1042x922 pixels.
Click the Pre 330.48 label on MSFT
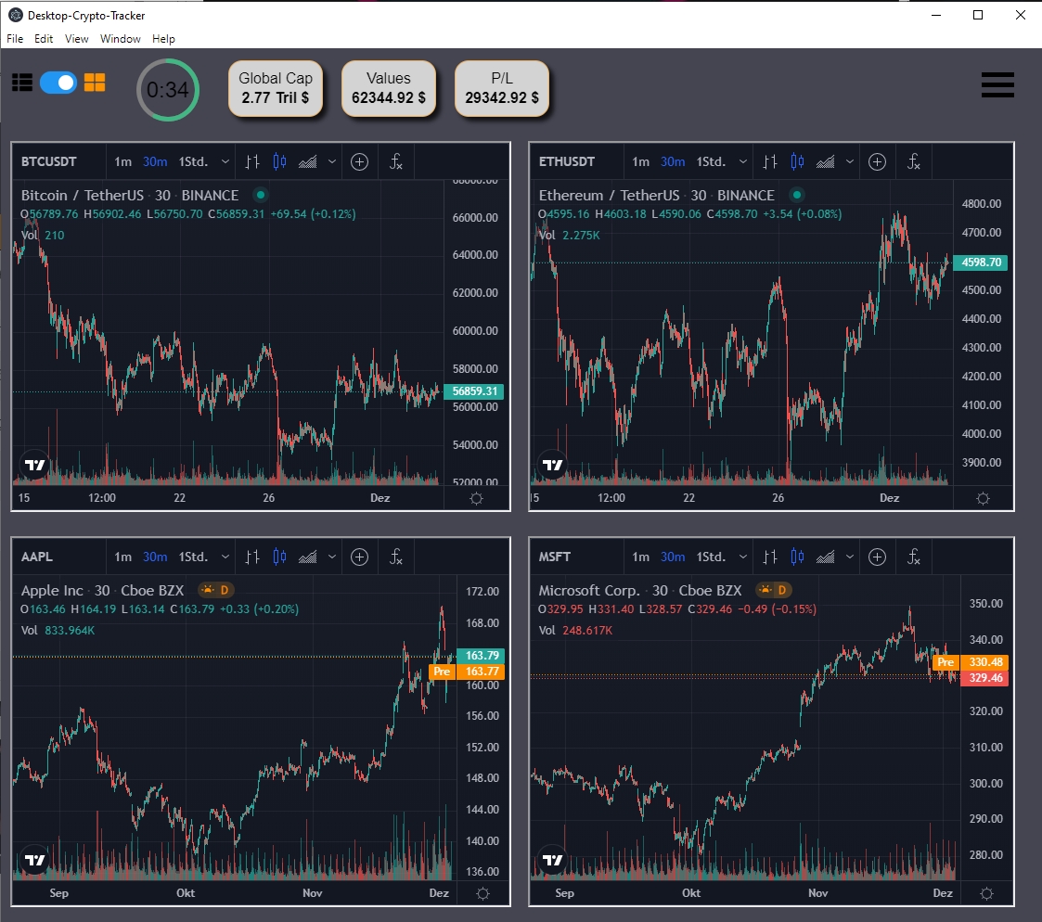971,662
